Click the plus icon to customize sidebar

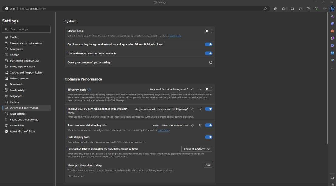(332, 68)
